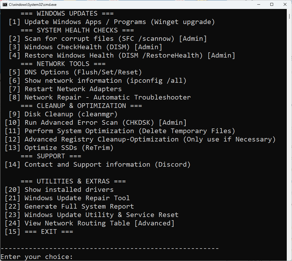
Task: Select [22] Generate Full System Report
Action: [69, 207]
